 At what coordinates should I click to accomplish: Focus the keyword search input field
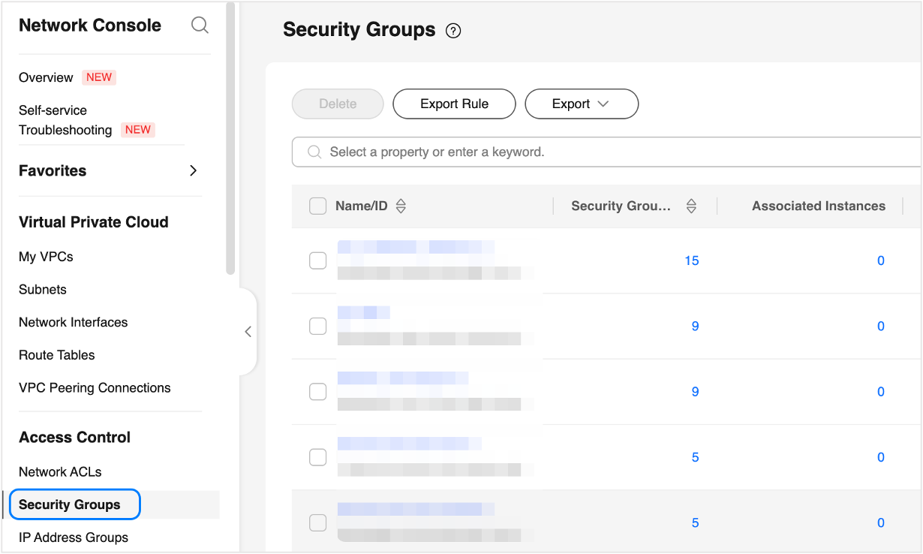tap(600, 152)
